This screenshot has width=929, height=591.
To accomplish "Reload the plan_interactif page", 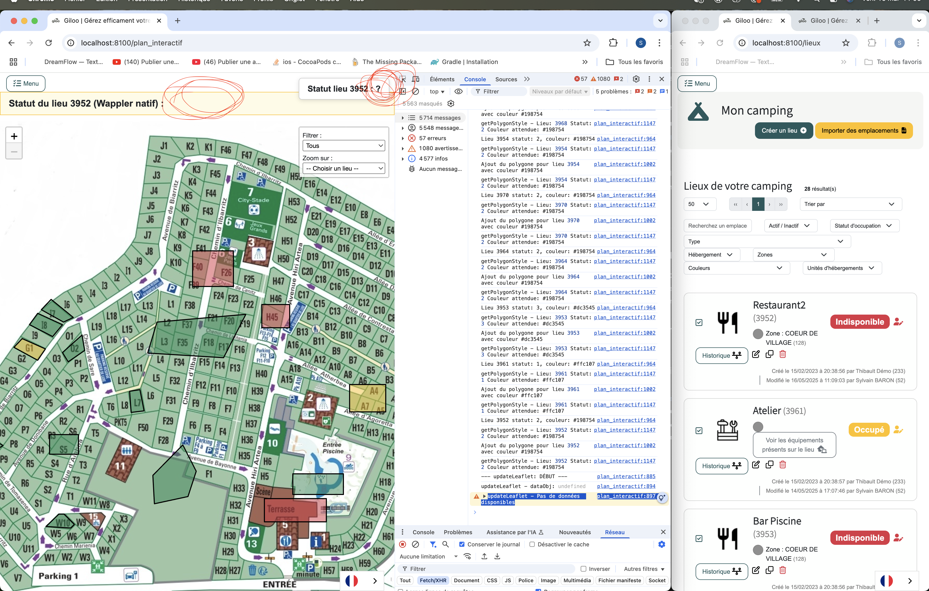I will 49,43.
